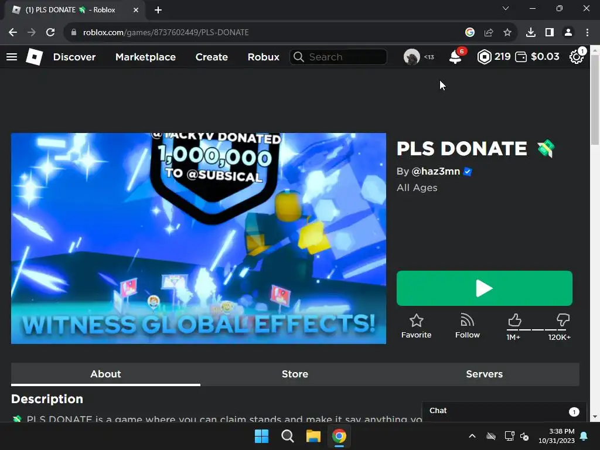Expand the Chat panel
The height and width of the screenshot is (450, 600).
(x=504, y=411)
